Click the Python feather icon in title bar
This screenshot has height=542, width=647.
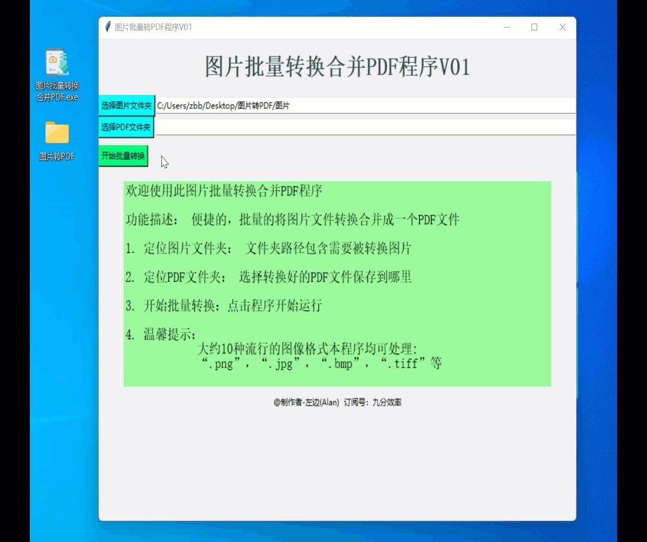tap(106, 27)
